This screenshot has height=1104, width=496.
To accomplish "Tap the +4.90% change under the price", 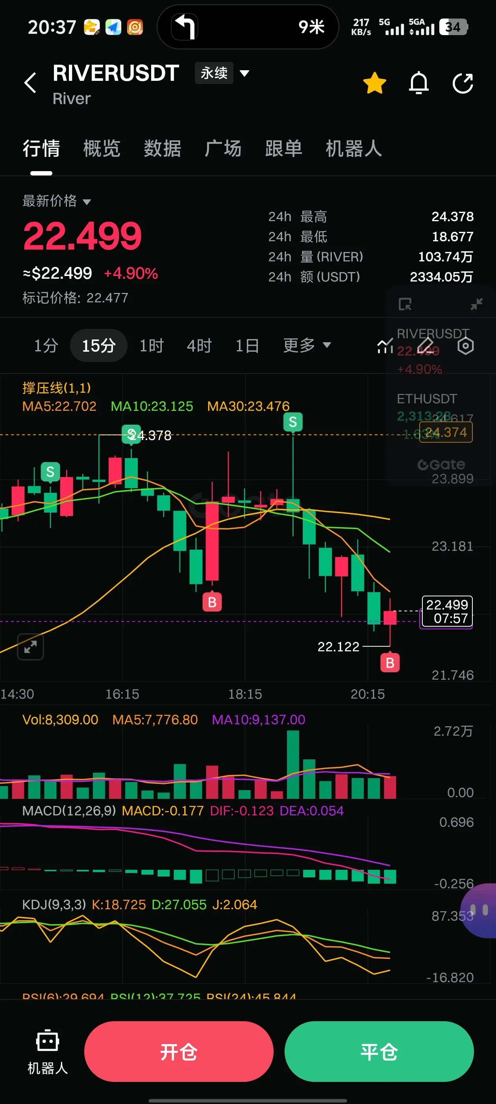I will 131,273.
